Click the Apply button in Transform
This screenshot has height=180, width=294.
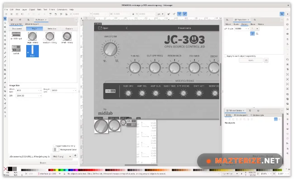point(251,60)
